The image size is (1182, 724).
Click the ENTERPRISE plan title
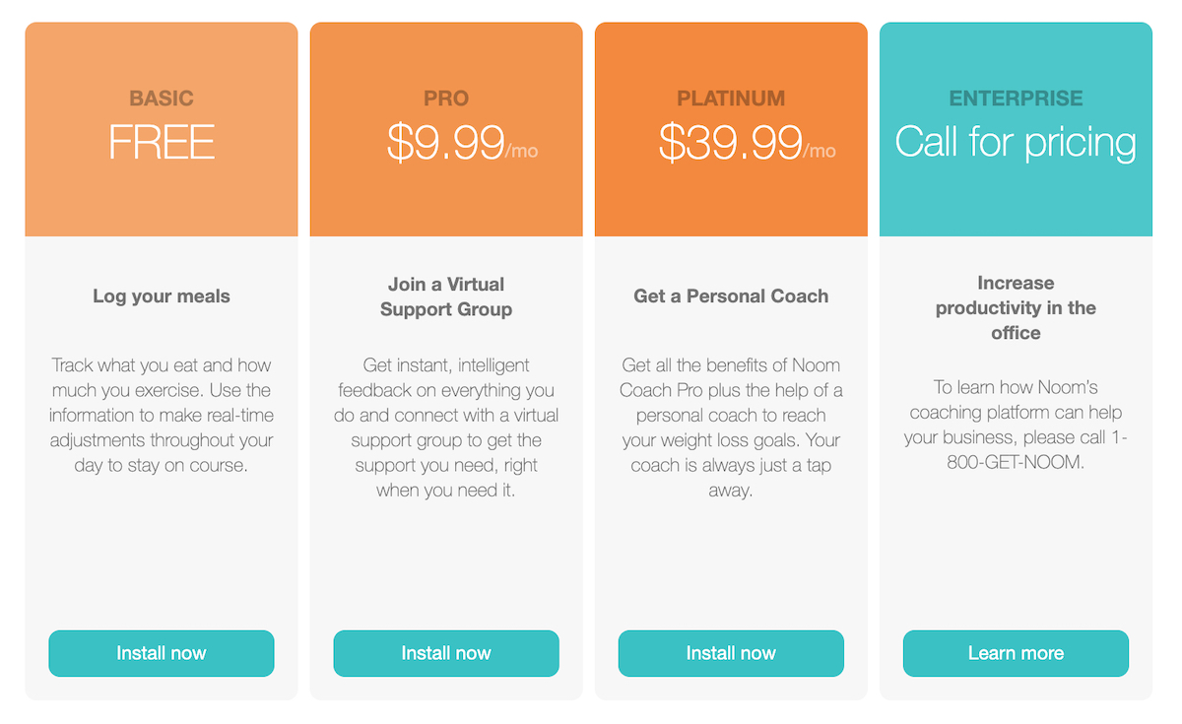point(1016,99)
